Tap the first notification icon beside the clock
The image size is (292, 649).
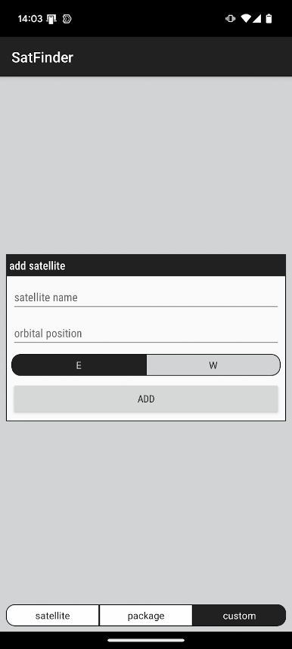[x=51, y=19]
